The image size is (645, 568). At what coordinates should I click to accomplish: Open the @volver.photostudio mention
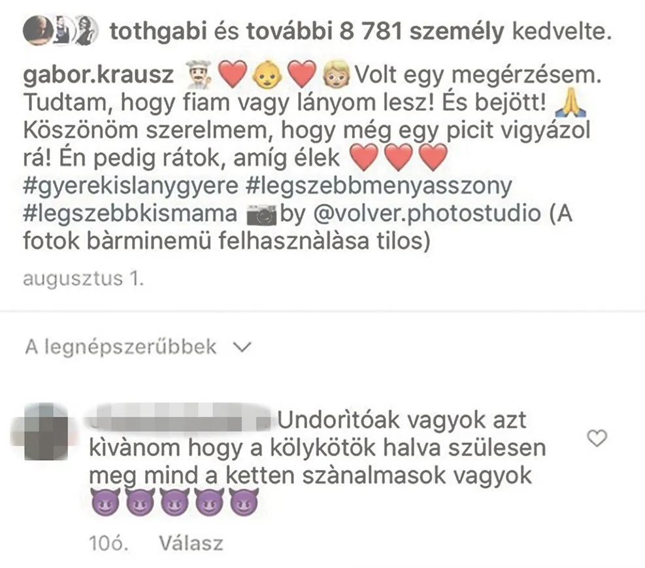(427, 214)
